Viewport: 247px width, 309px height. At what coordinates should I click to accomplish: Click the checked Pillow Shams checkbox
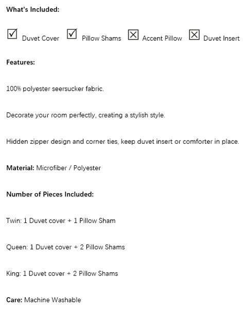click(x=72, y=34)
